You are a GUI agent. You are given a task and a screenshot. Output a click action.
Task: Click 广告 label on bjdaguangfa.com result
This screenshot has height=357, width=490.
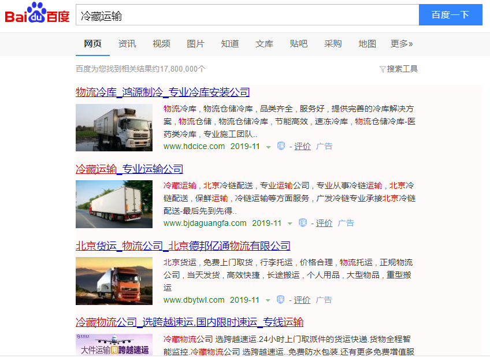tap(346, 223)
